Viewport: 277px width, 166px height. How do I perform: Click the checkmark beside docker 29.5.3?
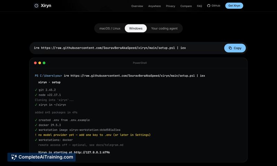[36, 125]
